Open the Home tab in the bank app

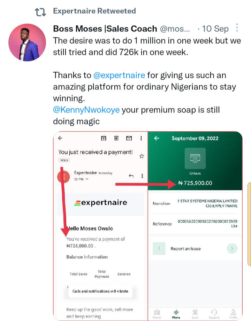[157, 313]
